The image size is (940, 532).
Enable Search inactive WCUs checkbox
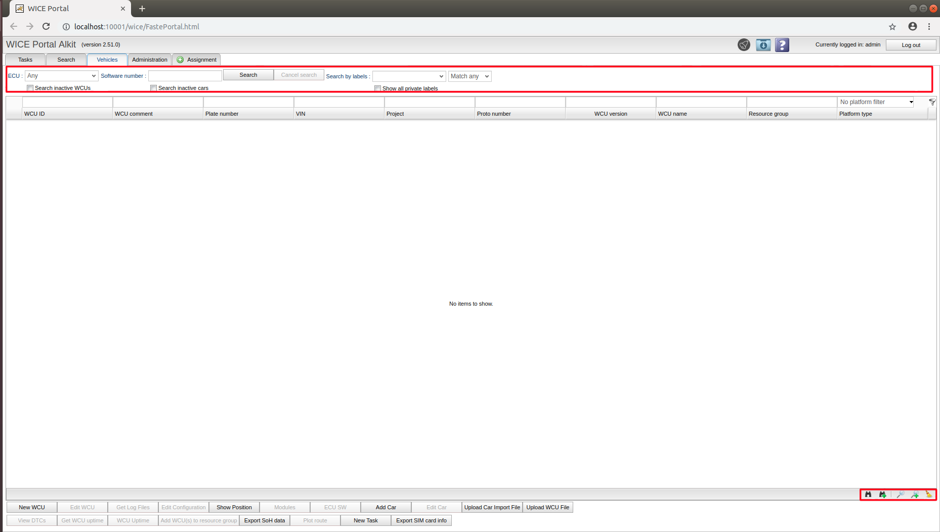click(30, 88)
